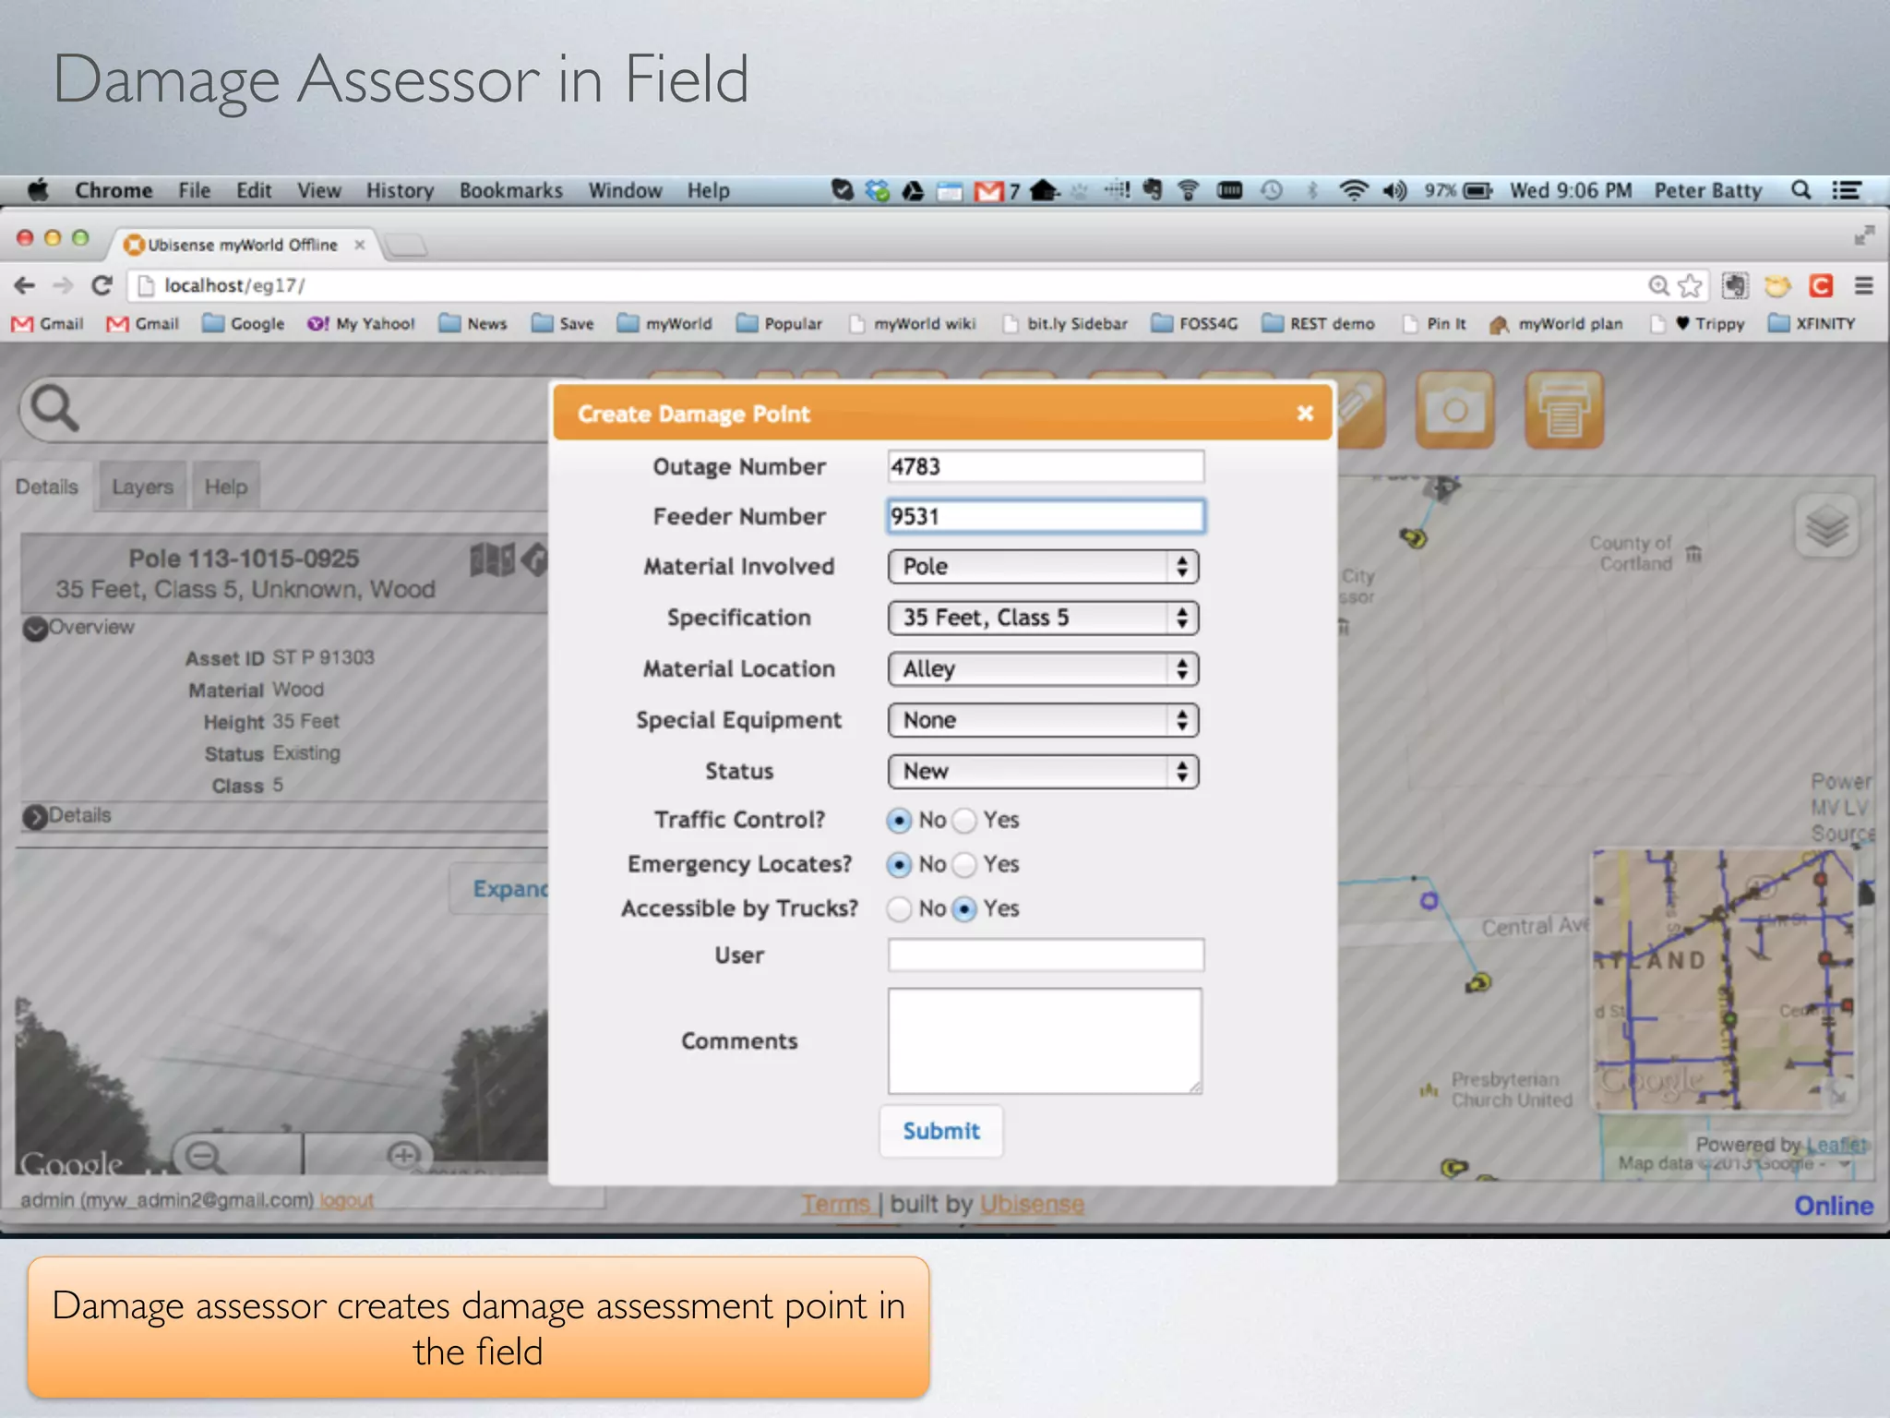
Task: Open the View menu
Action: [x=318, y=190]
